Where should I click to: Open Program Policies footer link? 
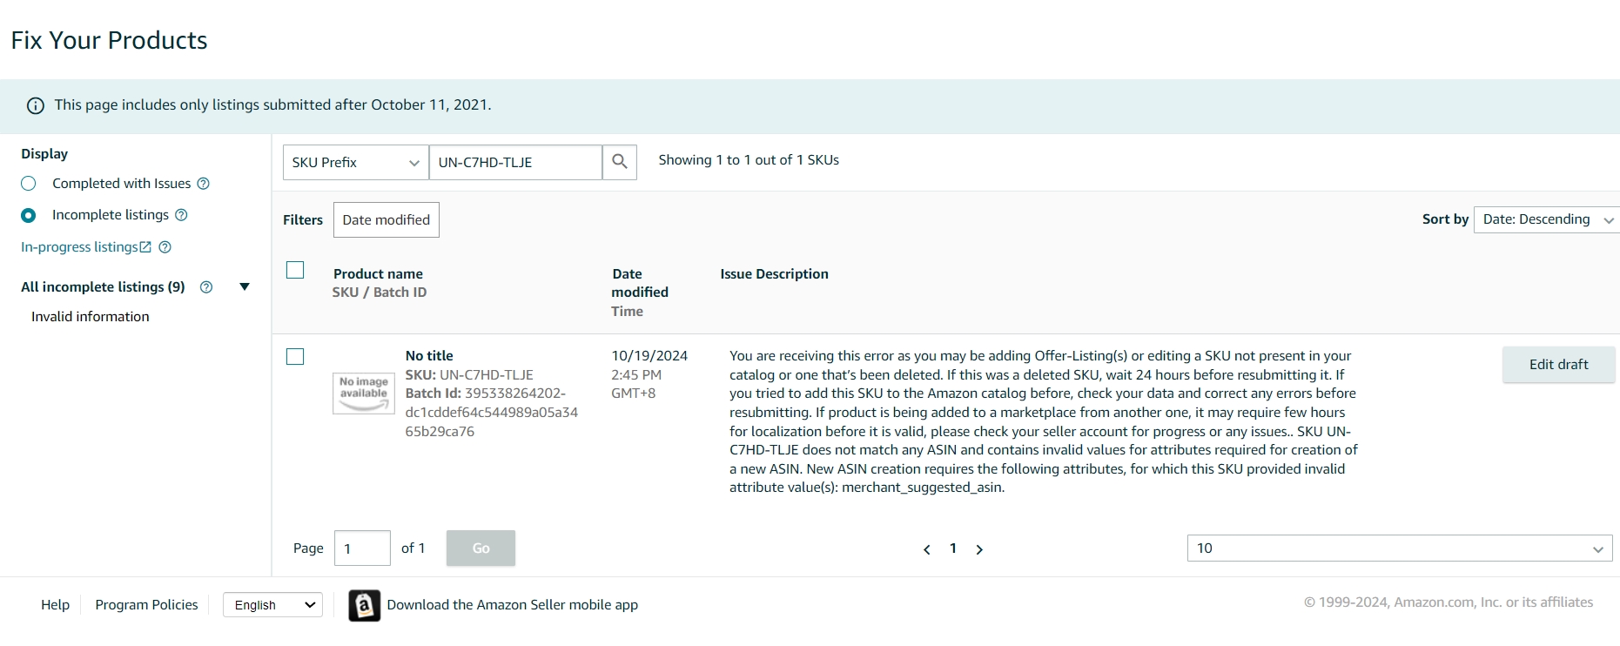(146, 605)
